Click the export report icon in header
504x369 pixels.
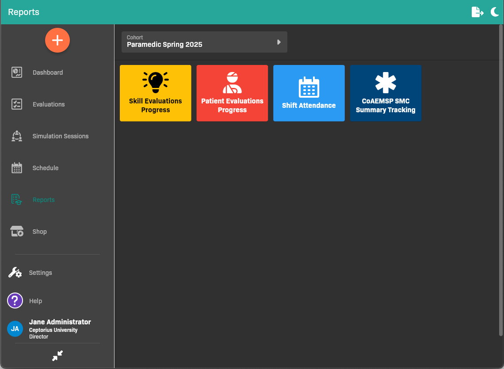pyautogui.click(x=477, y=12)
